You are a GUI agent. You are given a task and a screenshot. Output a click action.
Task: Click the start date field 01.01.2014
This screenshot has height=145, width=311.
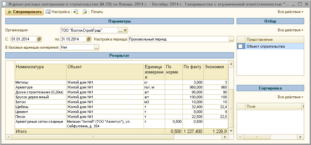click(23, 39)
